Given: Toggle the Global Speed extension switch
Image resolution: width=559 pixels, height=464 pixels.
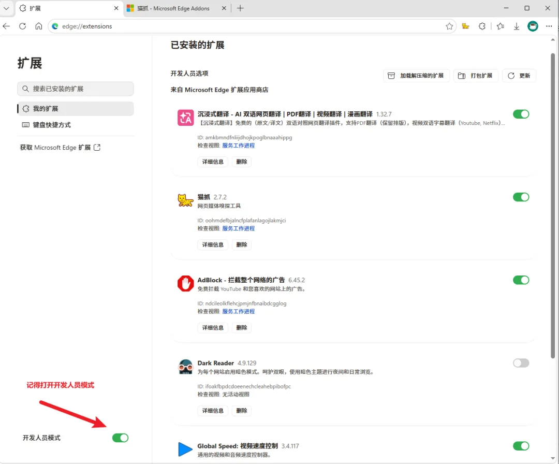Looking at the screenshot, I should (x=521, y=446).
